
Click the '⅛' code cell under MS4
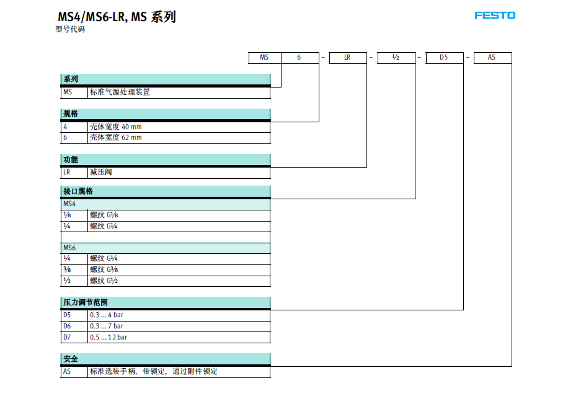pos(74,215)
